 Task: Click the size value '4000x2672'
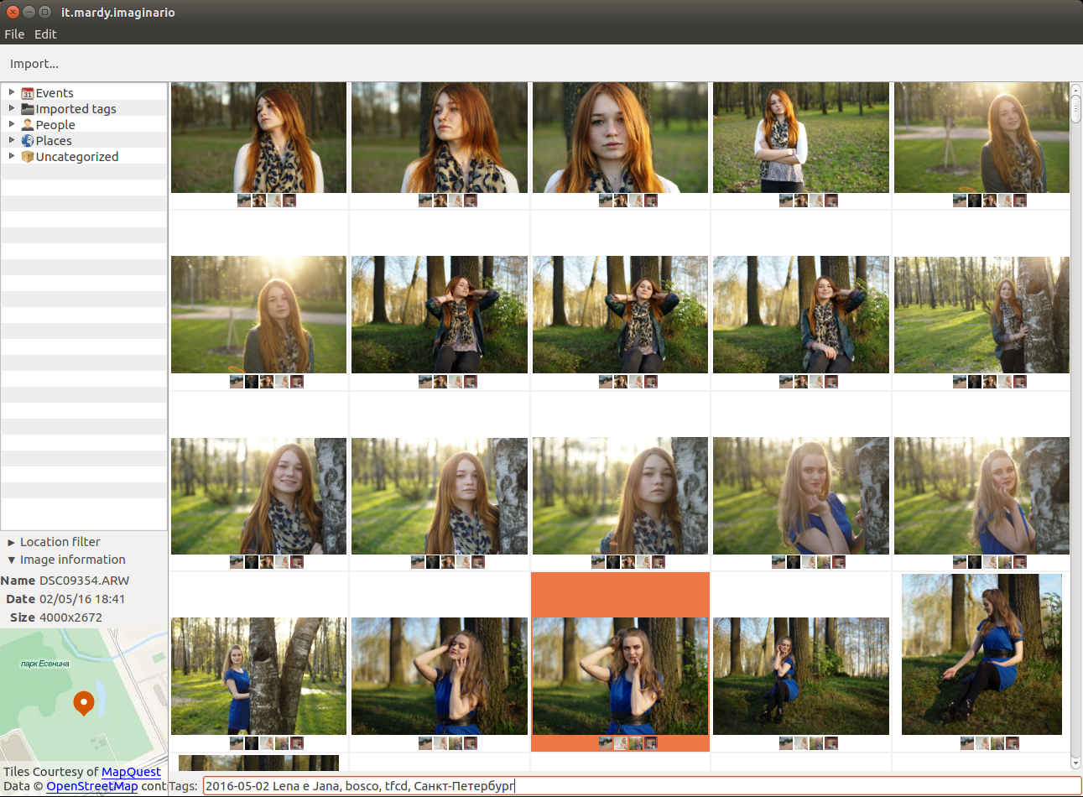tap(70, 617)
